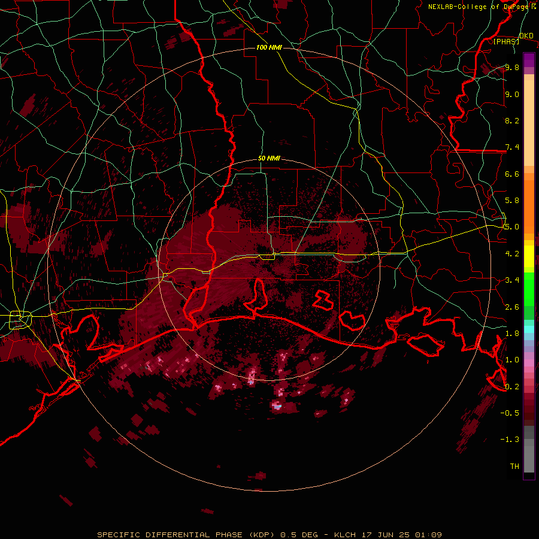Click the 1.0 value on the color scale

coord(512,360)
